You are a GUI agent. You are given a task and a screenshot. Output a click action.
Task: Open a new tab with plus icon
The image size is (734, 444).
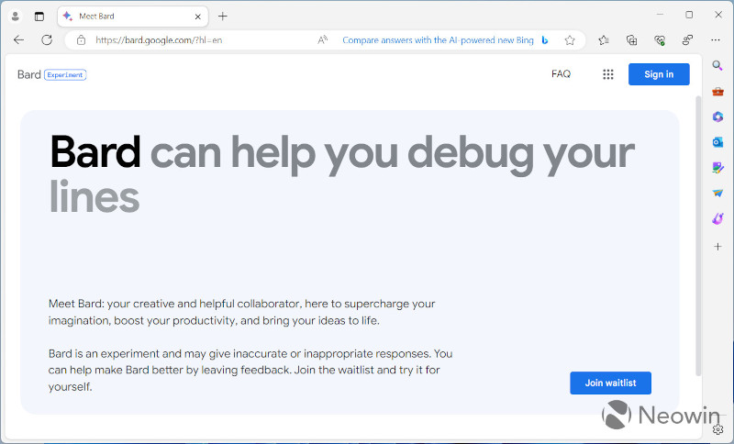tap(223, 17)
